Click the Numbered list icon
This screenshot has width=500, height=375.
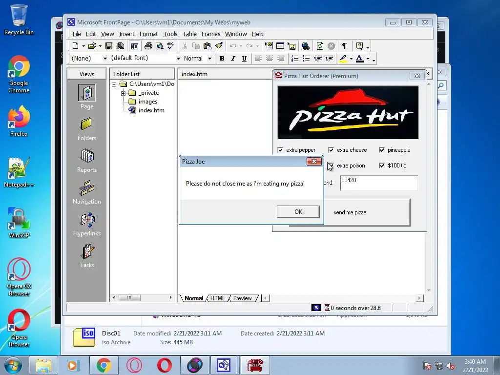click(295, 59)
